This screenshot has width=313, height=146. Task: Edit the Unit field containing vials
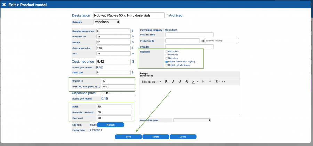click(x=119, y=87)
